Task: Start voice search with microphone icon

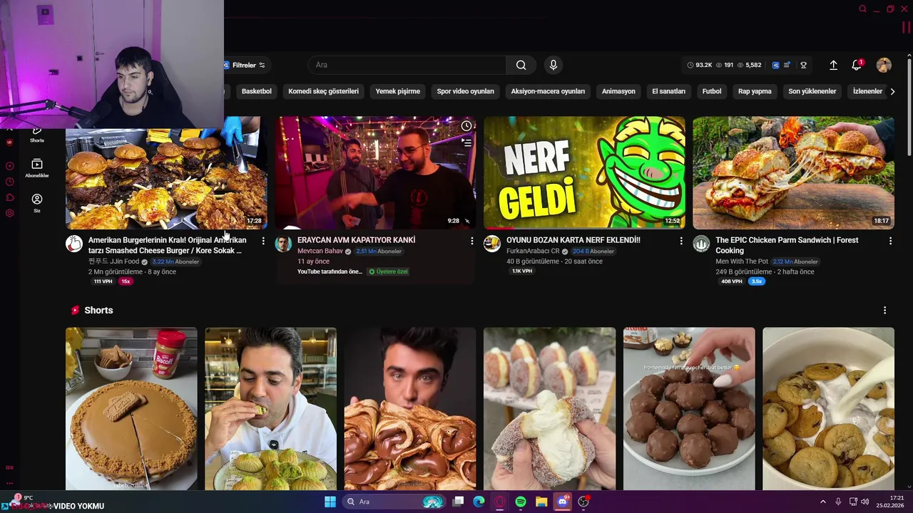Action: tap(553, 65)
